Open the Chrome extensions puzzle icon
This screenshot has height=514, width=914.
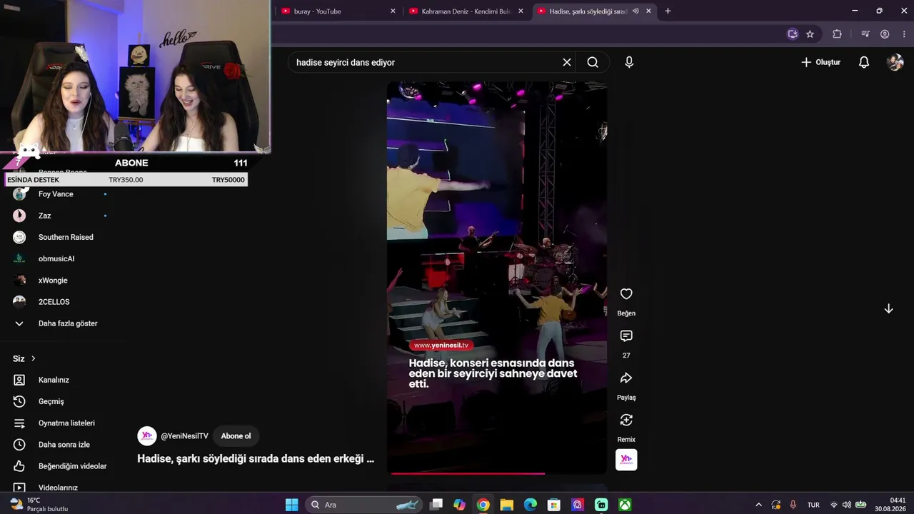coord(837,34)
